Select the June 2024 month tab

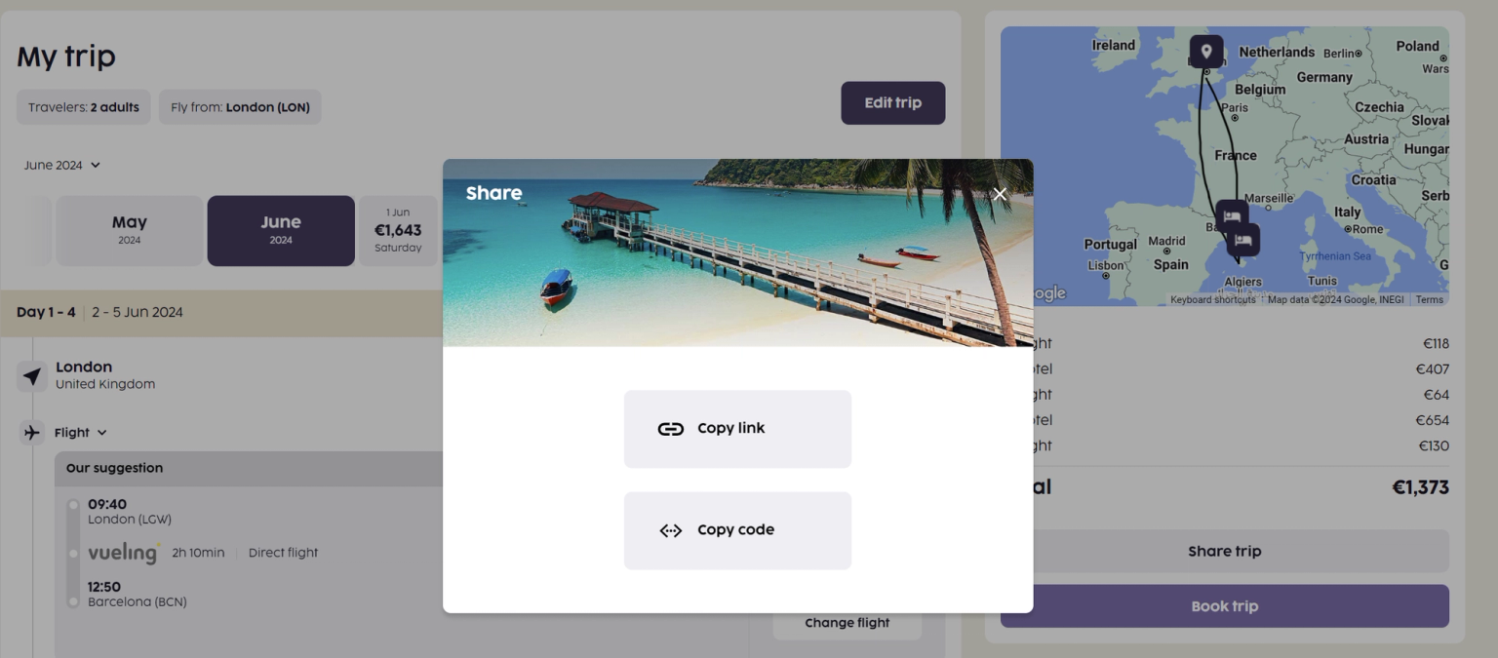tap(281, 230)
